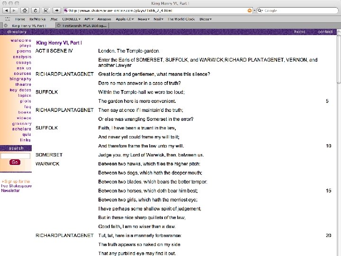Open the bookmarks collection icon
Screen dimensions: 341x256
click(8, 19)
